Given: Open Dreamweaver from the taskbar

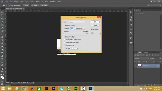Looking at the screenshot, I should coord(76,88).
